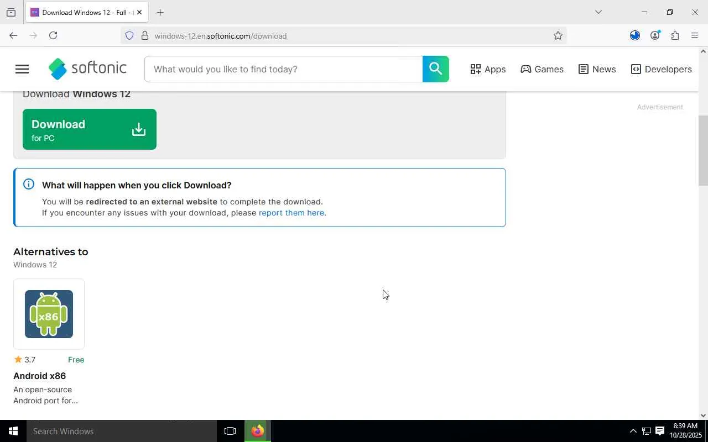
Task: Click the Firefox address bar URL
Action: pos(221,36)
